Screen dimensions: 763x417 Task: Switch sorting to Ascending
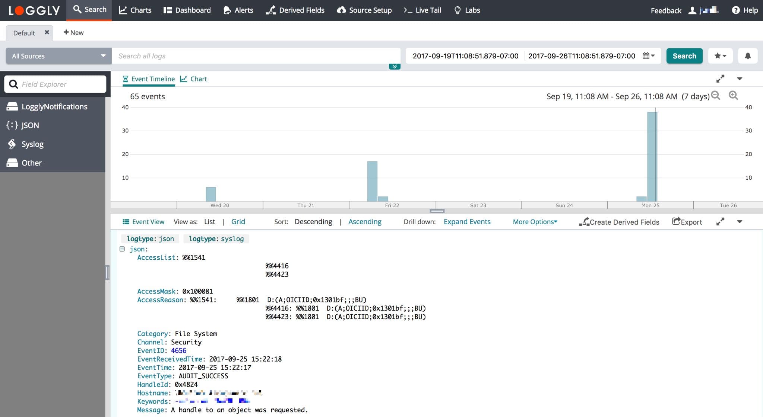pyautogui.click(x=365, y=221)
